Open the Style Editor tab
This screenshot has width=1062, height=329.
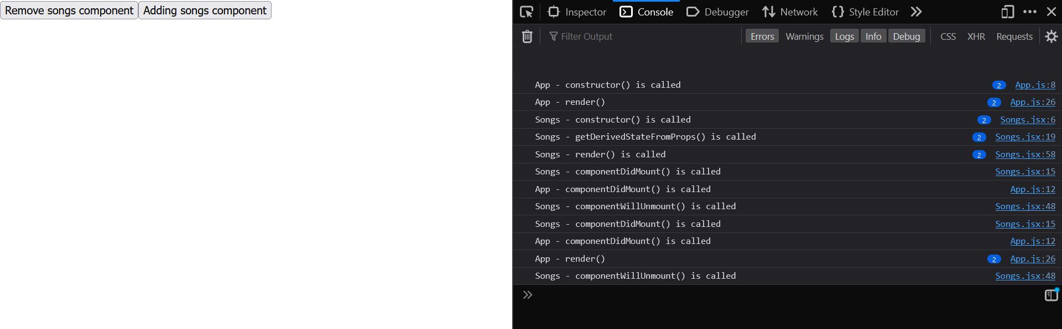coord(865,12)
